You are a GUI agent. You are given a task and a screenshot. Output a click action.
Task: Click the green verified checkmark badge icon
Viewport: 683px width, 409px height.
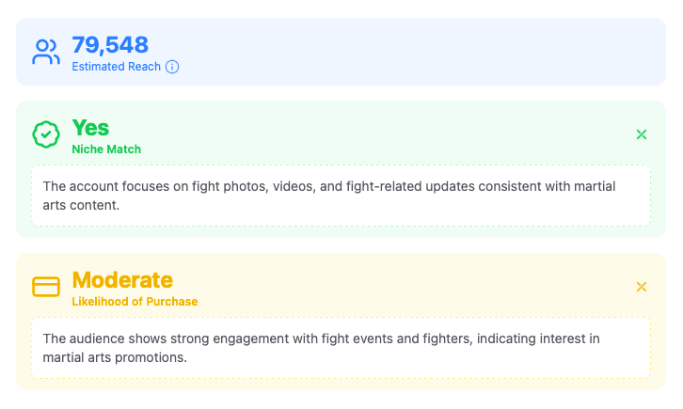point(46,134)
